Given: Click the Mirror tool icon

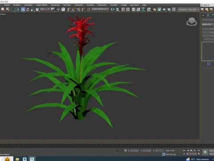Looking at the screenshot, I should [x=113, y=9].
